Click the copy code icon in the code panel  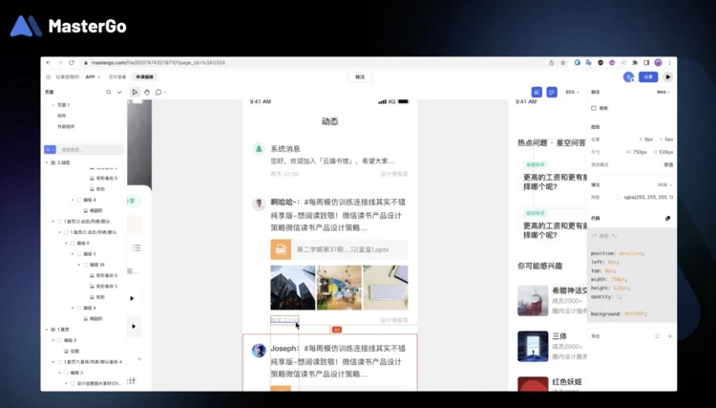(x=667, y=218)
